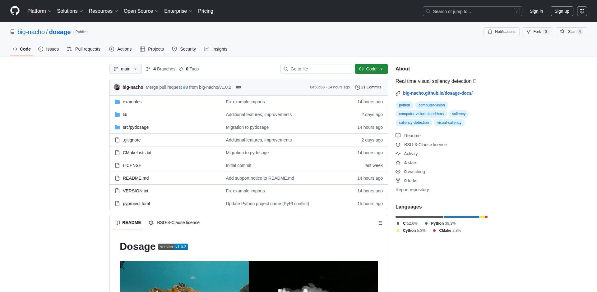Click the GitHub logo home icon
Image resolution: width=597 pixels, height=292 pixels.
pos(15,11)
